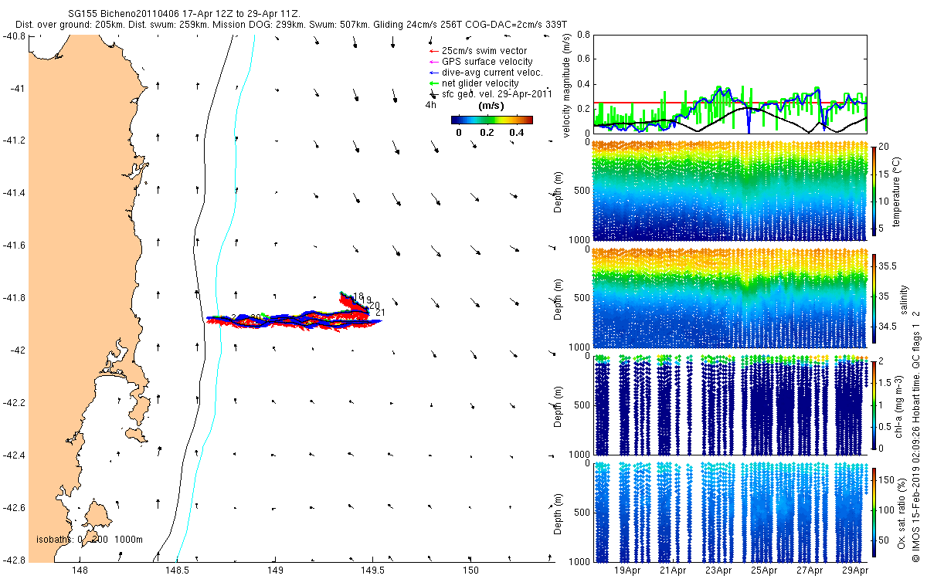Screen dimensions: 927x579
Task: Click the '-41.4' latitude tick
Action: (14, 193)
